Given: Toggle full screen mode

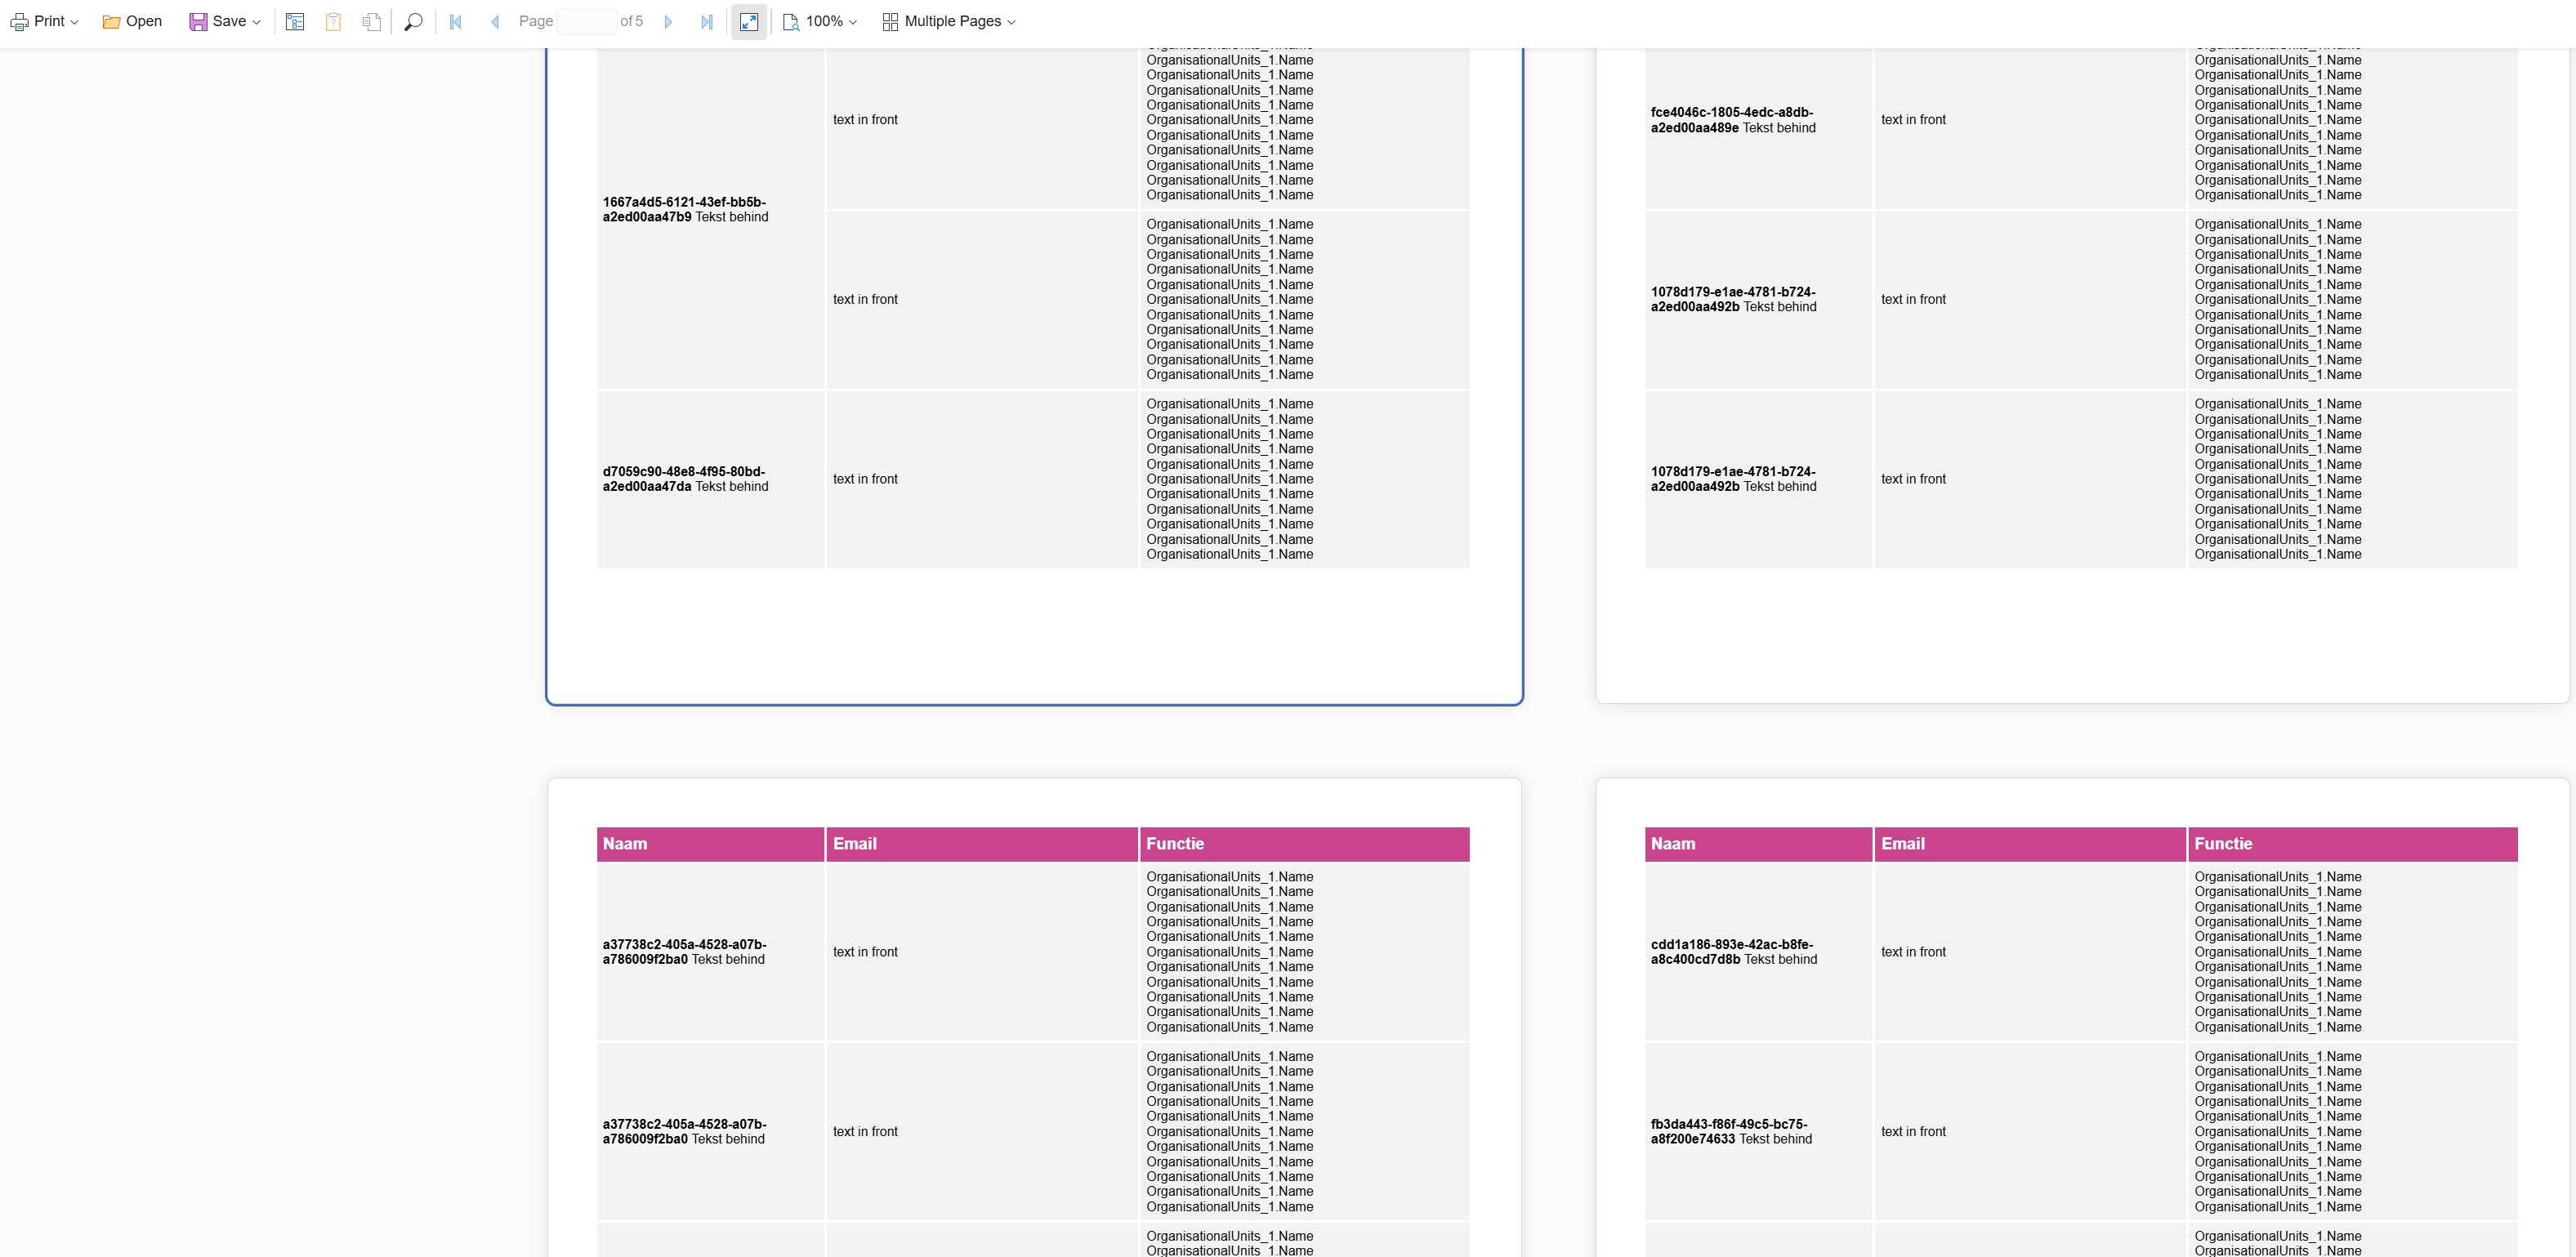Looking at the screenshot, I should tap(749, 21).
